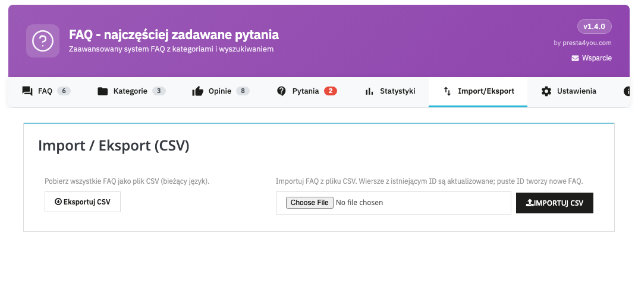Open the Ustawienia tab label

coord(577,91)
